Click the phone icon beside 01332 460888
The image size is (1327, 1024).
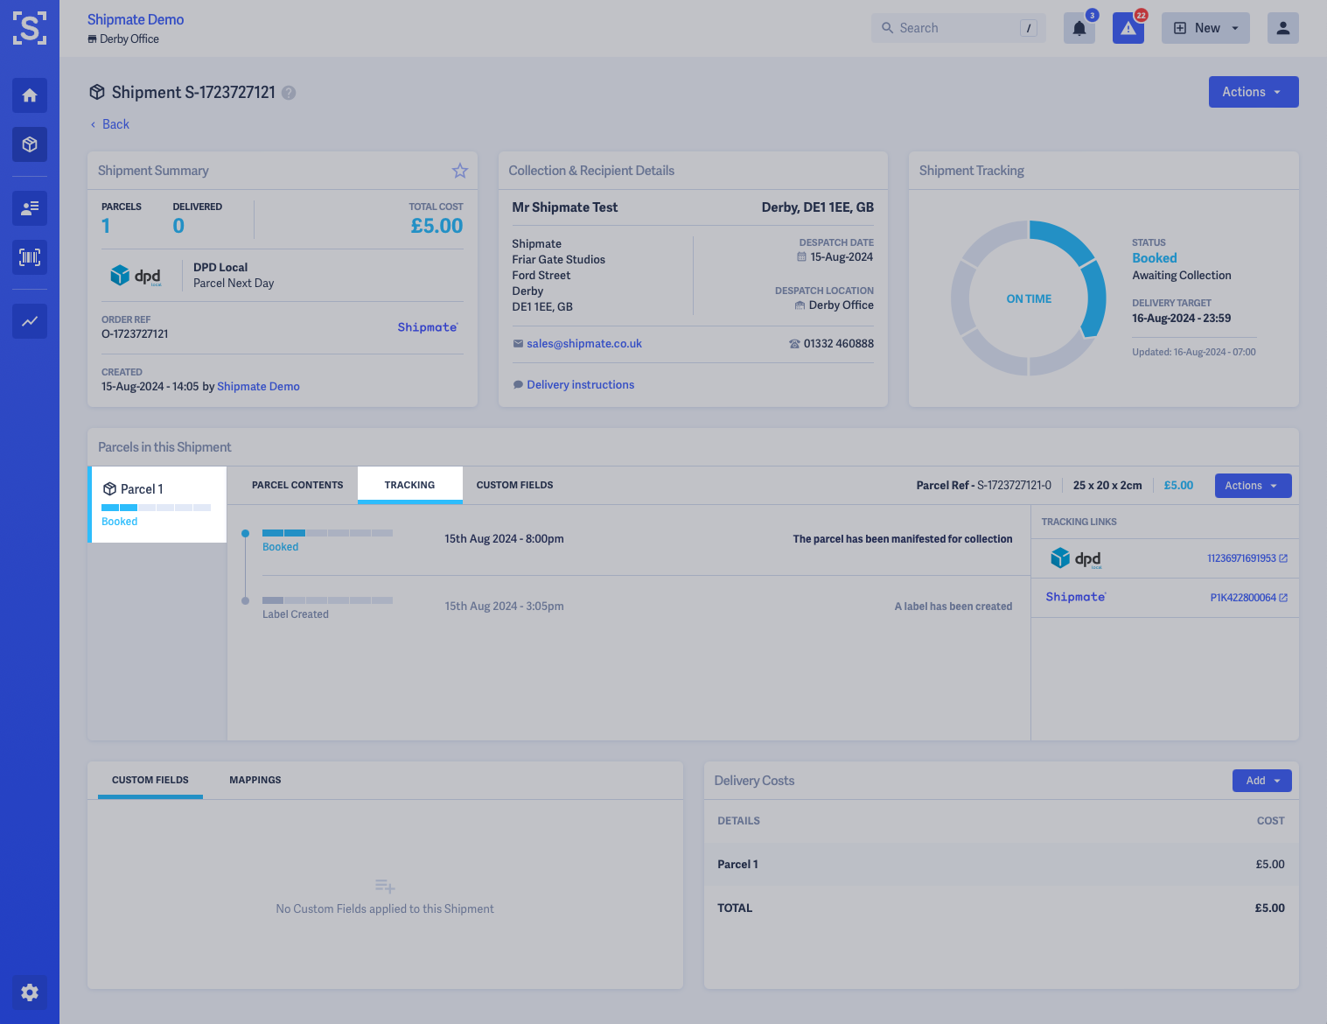pyautogui.click(x=794, y=344)
